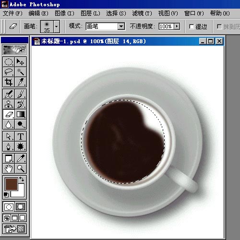
Task: Select the Custom Shape tool
Action: [x=21, y=146]
